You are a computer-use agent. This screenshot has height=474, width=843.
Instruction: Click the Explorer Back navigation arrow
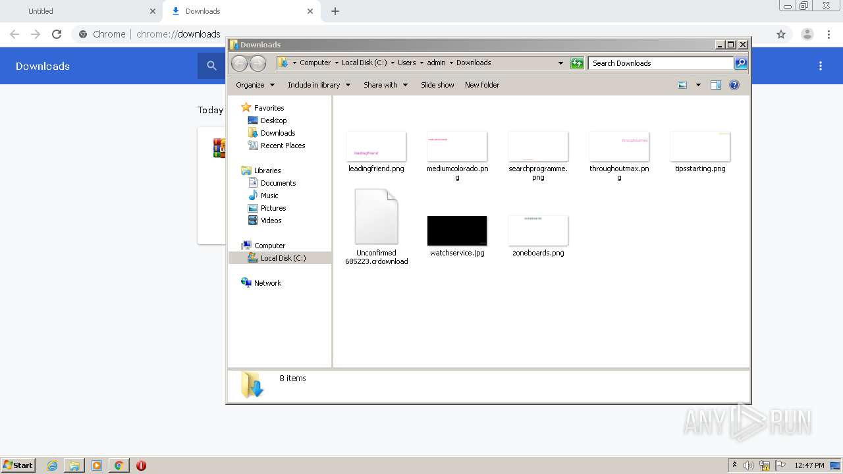click(x=239, y=63)
